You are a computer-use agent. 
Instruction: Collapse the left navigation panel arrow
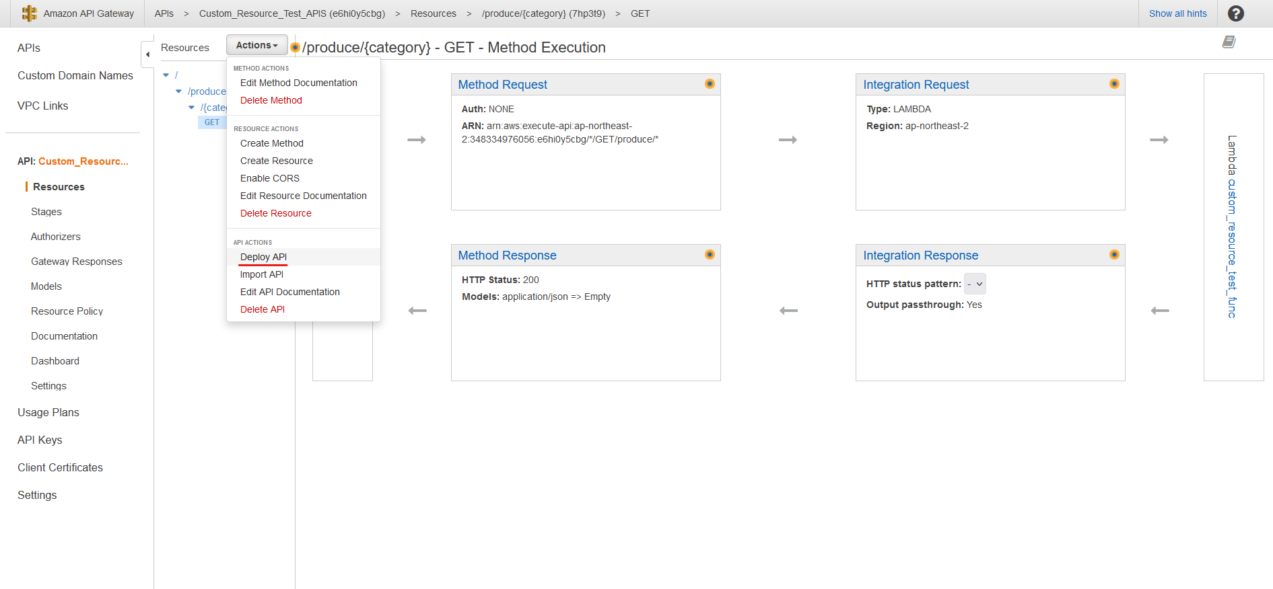point(147,54)
